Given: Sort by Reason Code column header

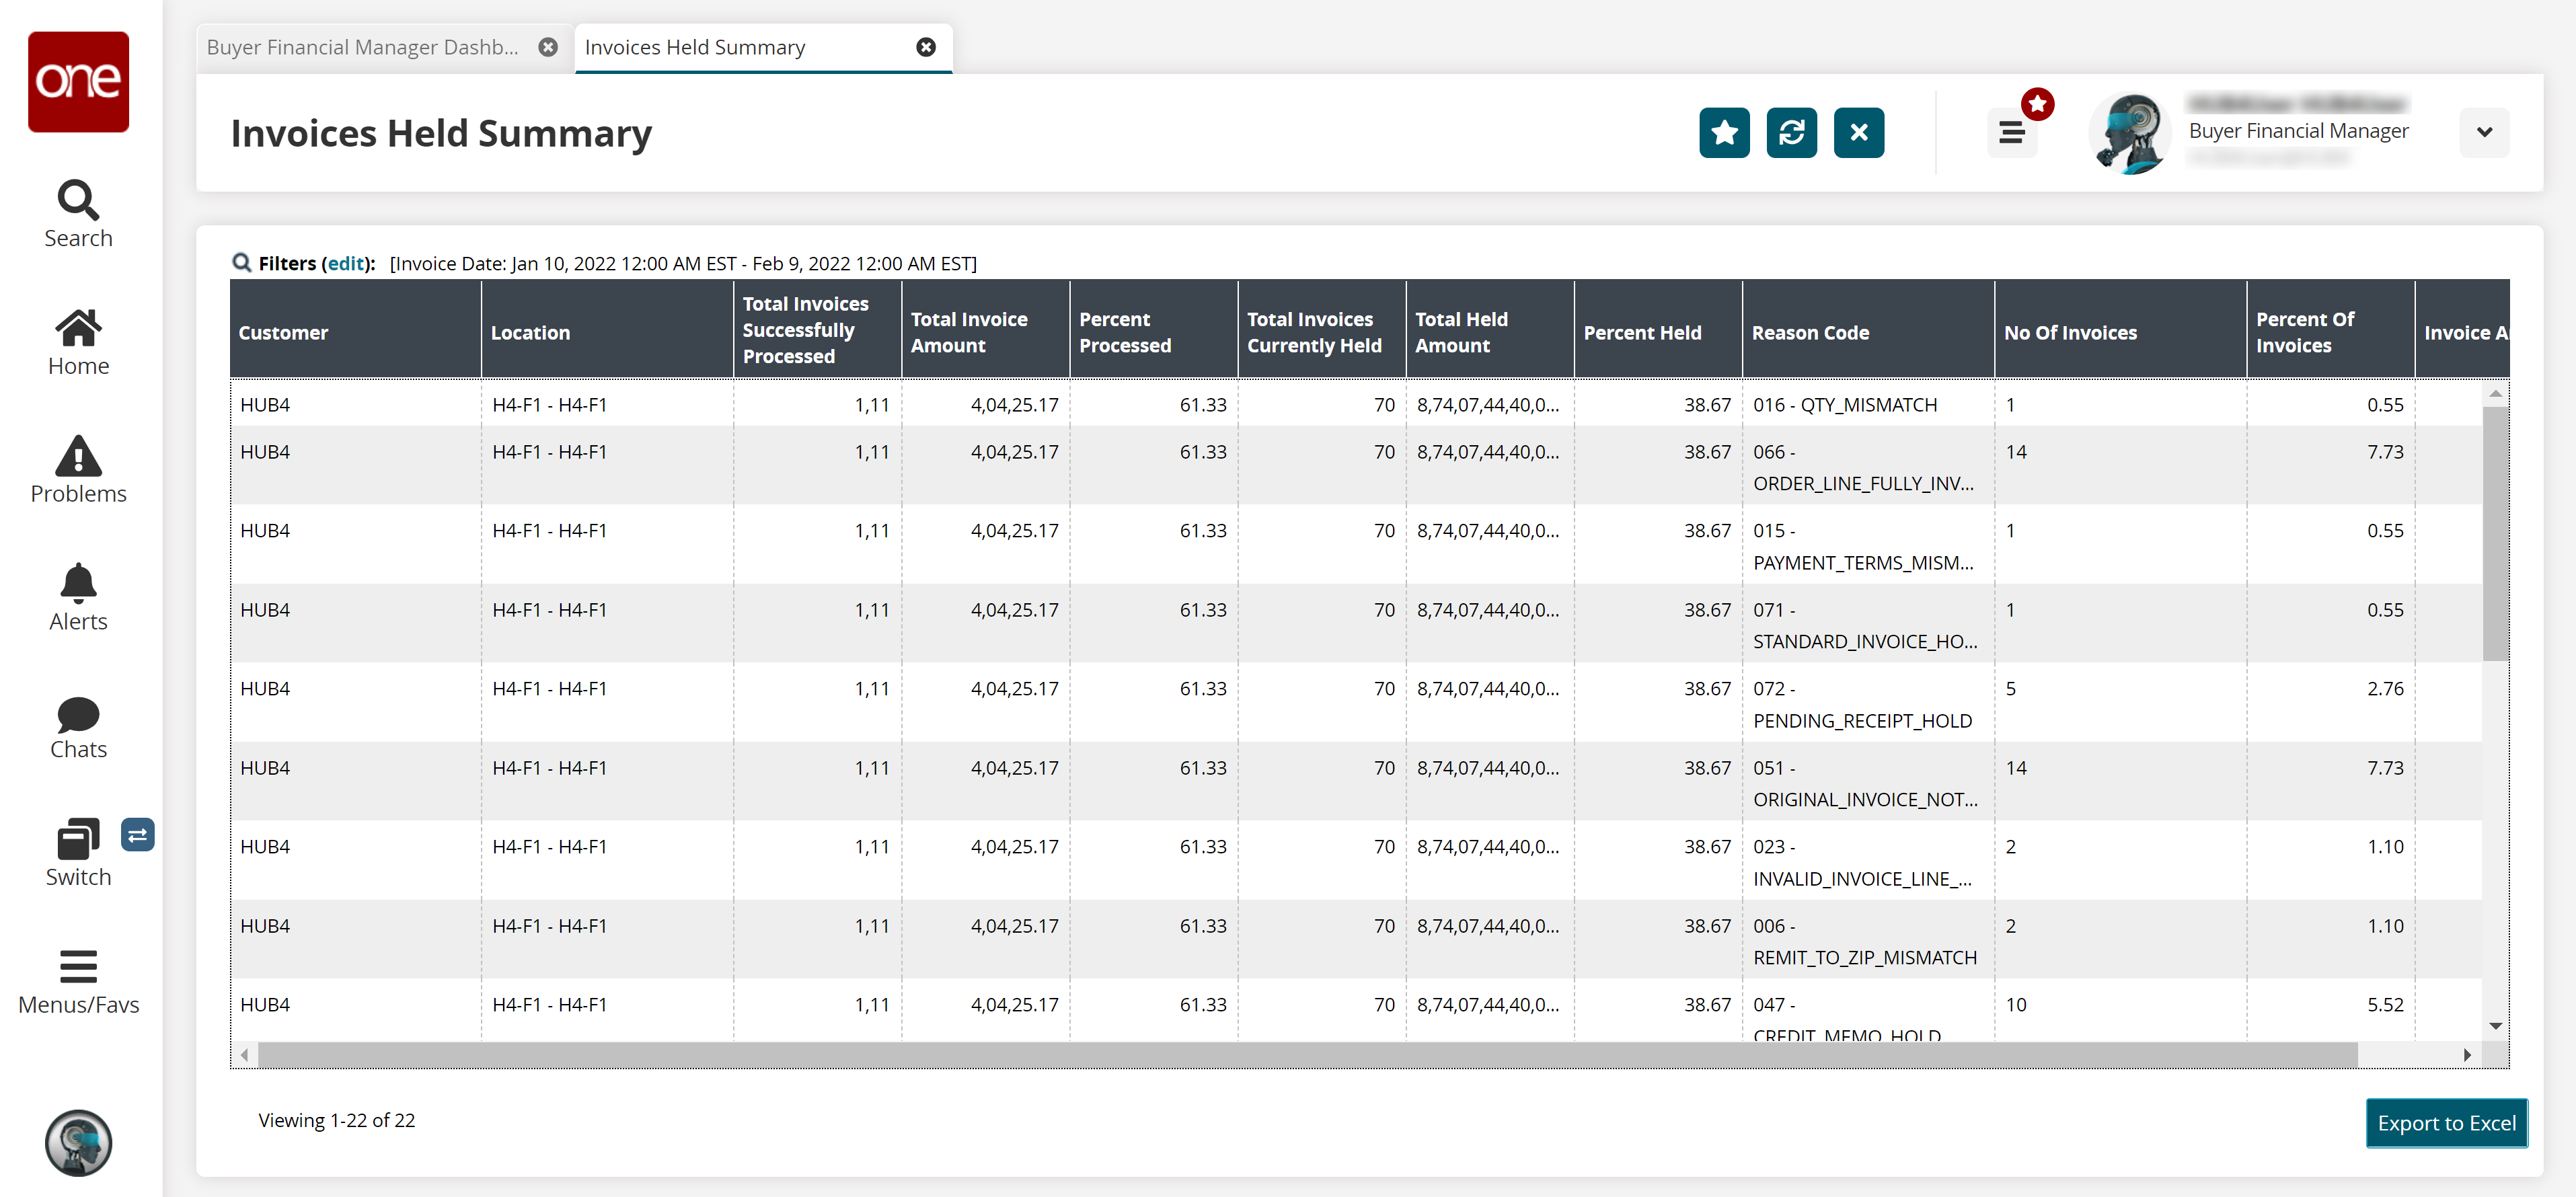Looking at the screenshot, I should (1810, 333).
